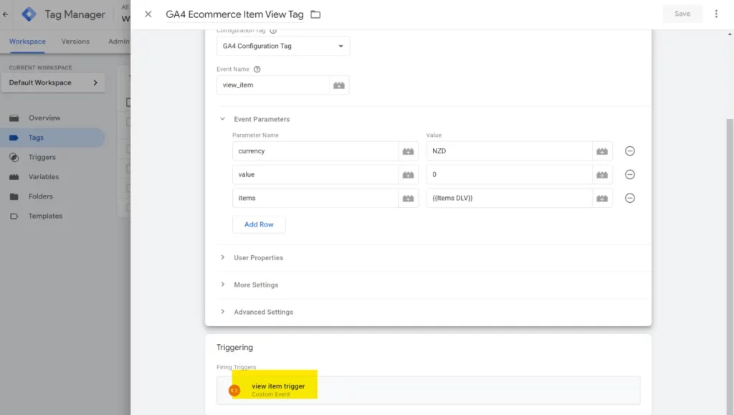Screen dimensions: 734x415
Task: Click the Triggering section heading
Action: pos(234,347)
